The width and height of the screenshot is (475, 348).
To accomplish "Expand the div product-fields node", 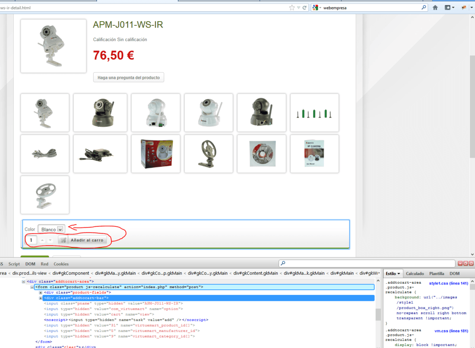I will pyautogui.click(x=41, y=293).
